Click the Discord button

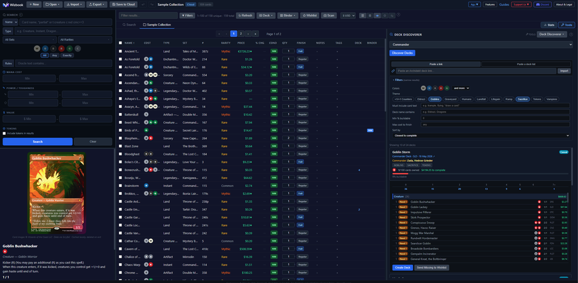pos(542,4)
